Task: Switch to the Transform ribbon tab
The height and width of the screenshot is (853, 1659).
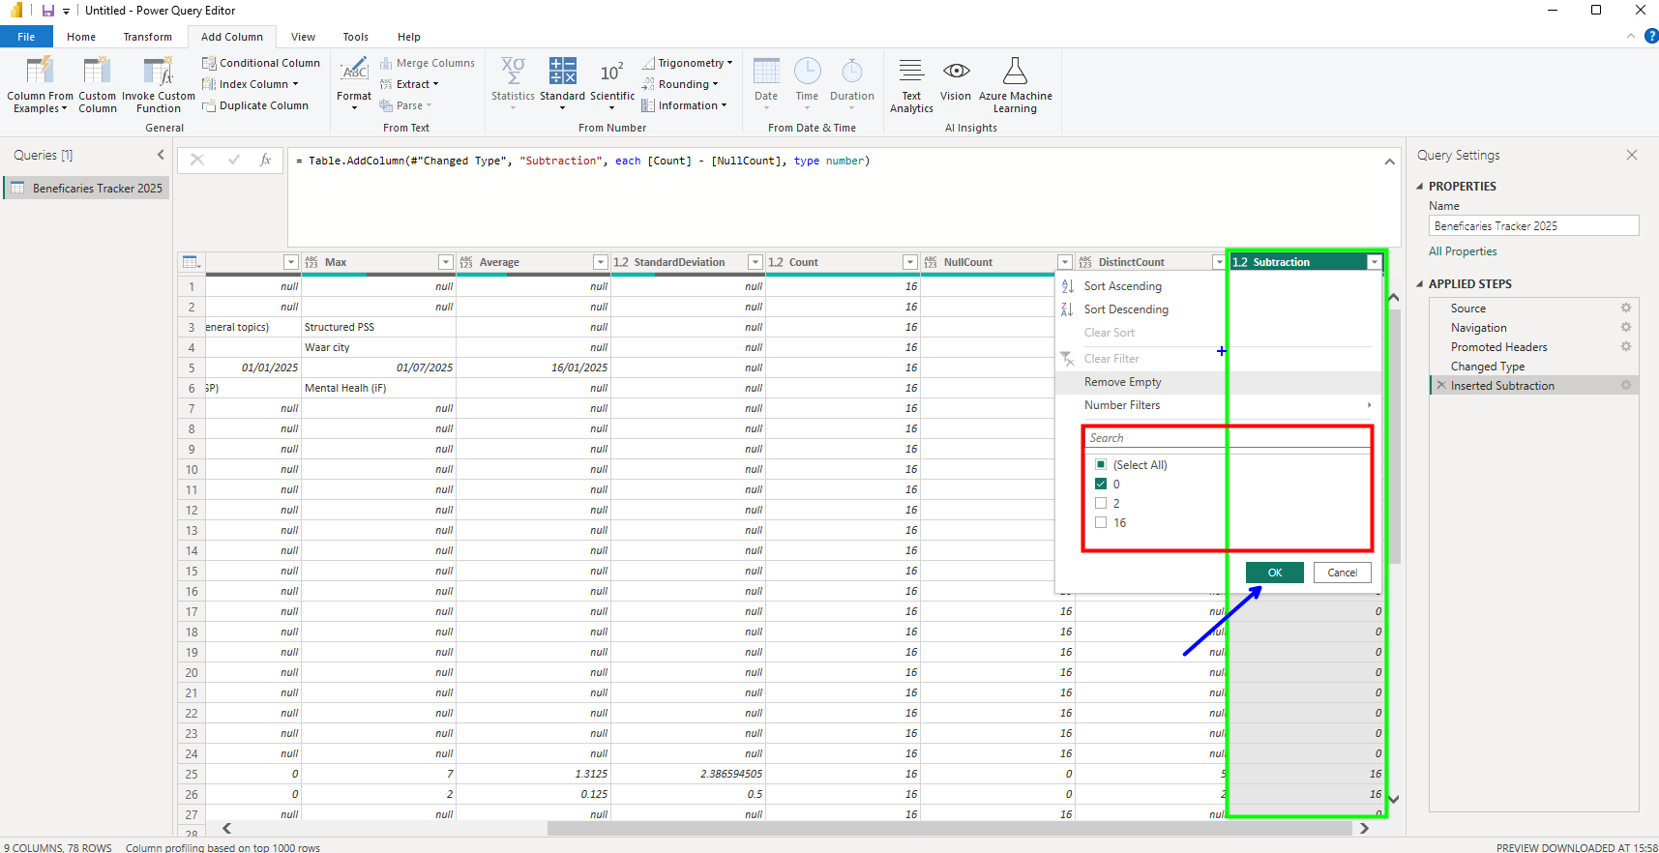Action: 147,37
